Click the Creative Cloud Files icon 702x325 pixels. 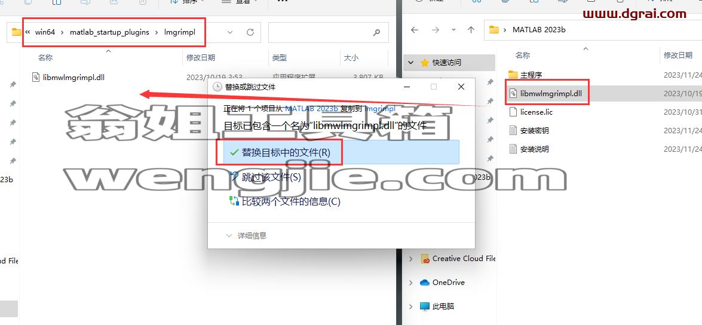[425, 258]
